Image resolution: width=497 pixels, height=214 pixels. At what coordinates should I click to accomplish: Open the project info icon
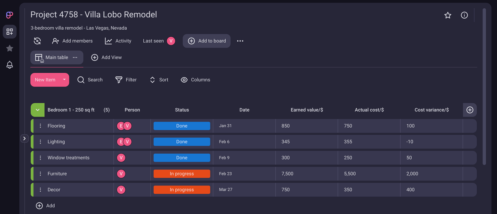click(464, 15)
